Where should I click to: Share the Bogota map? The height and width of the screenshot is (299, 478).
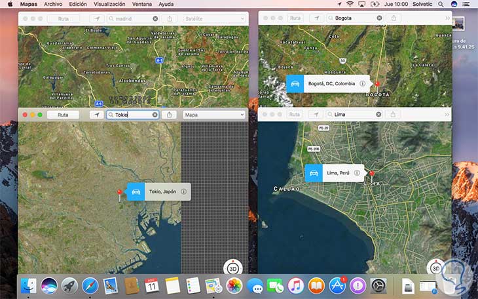pos(394,18)
